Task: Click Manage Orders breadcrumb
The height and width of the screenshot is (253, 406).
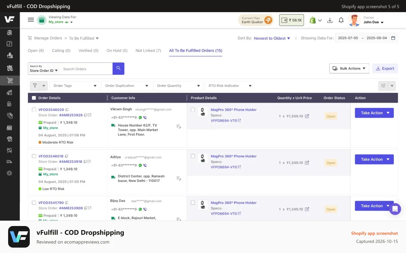Action: point(48,38)
